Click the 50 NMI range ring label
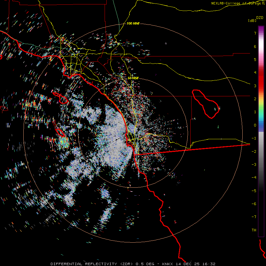 pyautogui.click(x=133, y=78)
